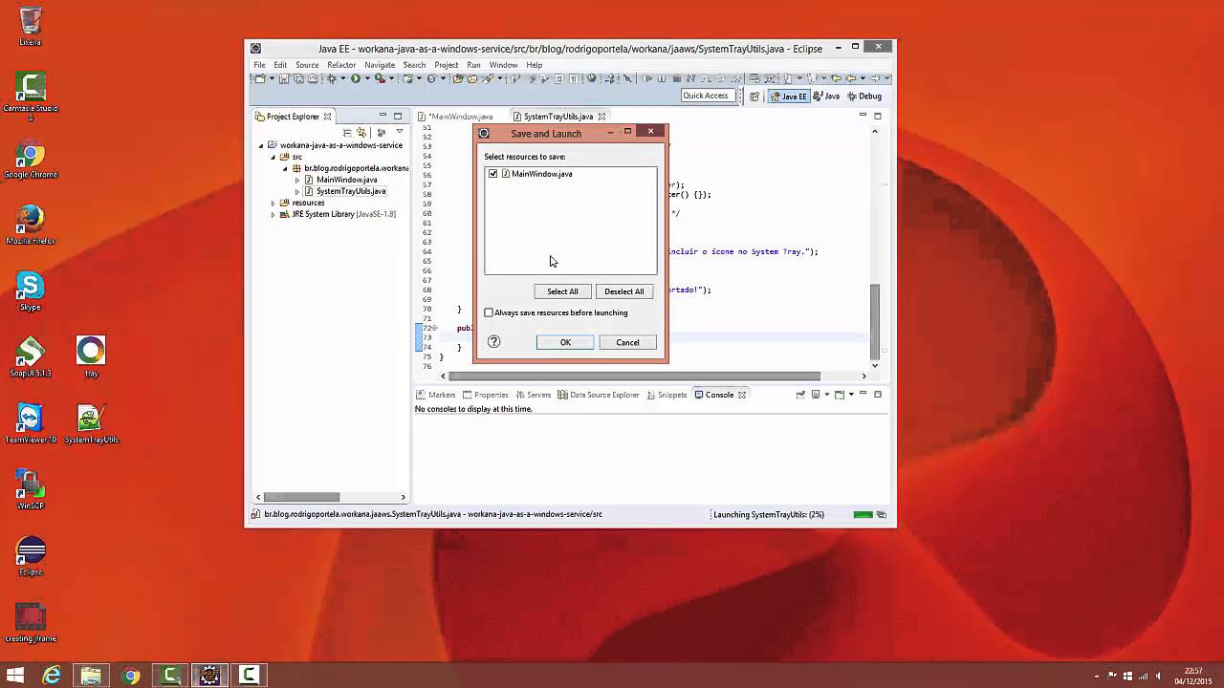Expand the resources folder in Project Explorer
The width and height of the screenshot is (1224, 688).
(273, 203)
